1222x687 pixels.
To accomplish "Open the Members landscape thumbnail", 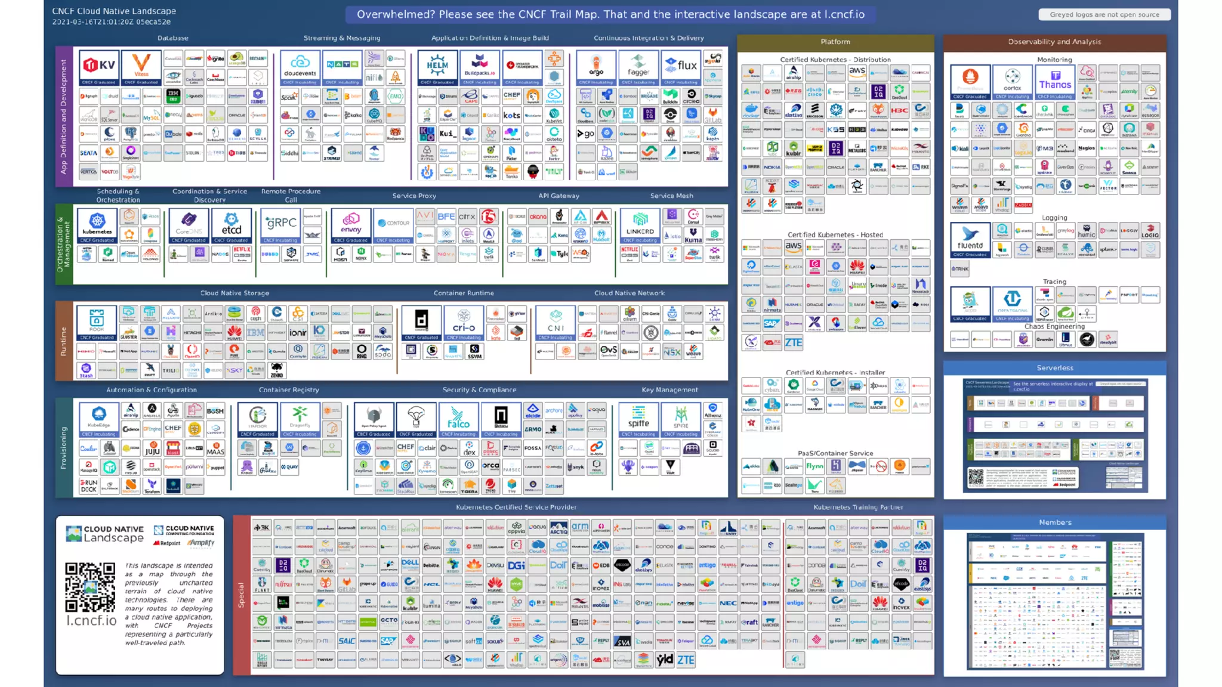I will click(x=1054, y=601).
